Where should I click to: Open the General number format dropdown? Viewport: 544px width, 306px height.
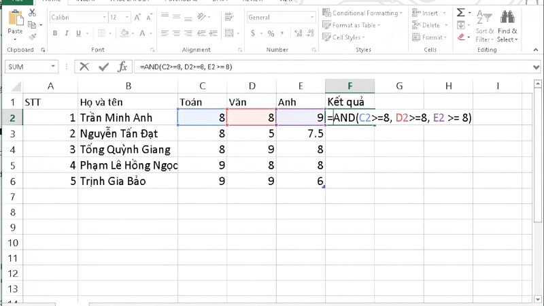point(312,18)
